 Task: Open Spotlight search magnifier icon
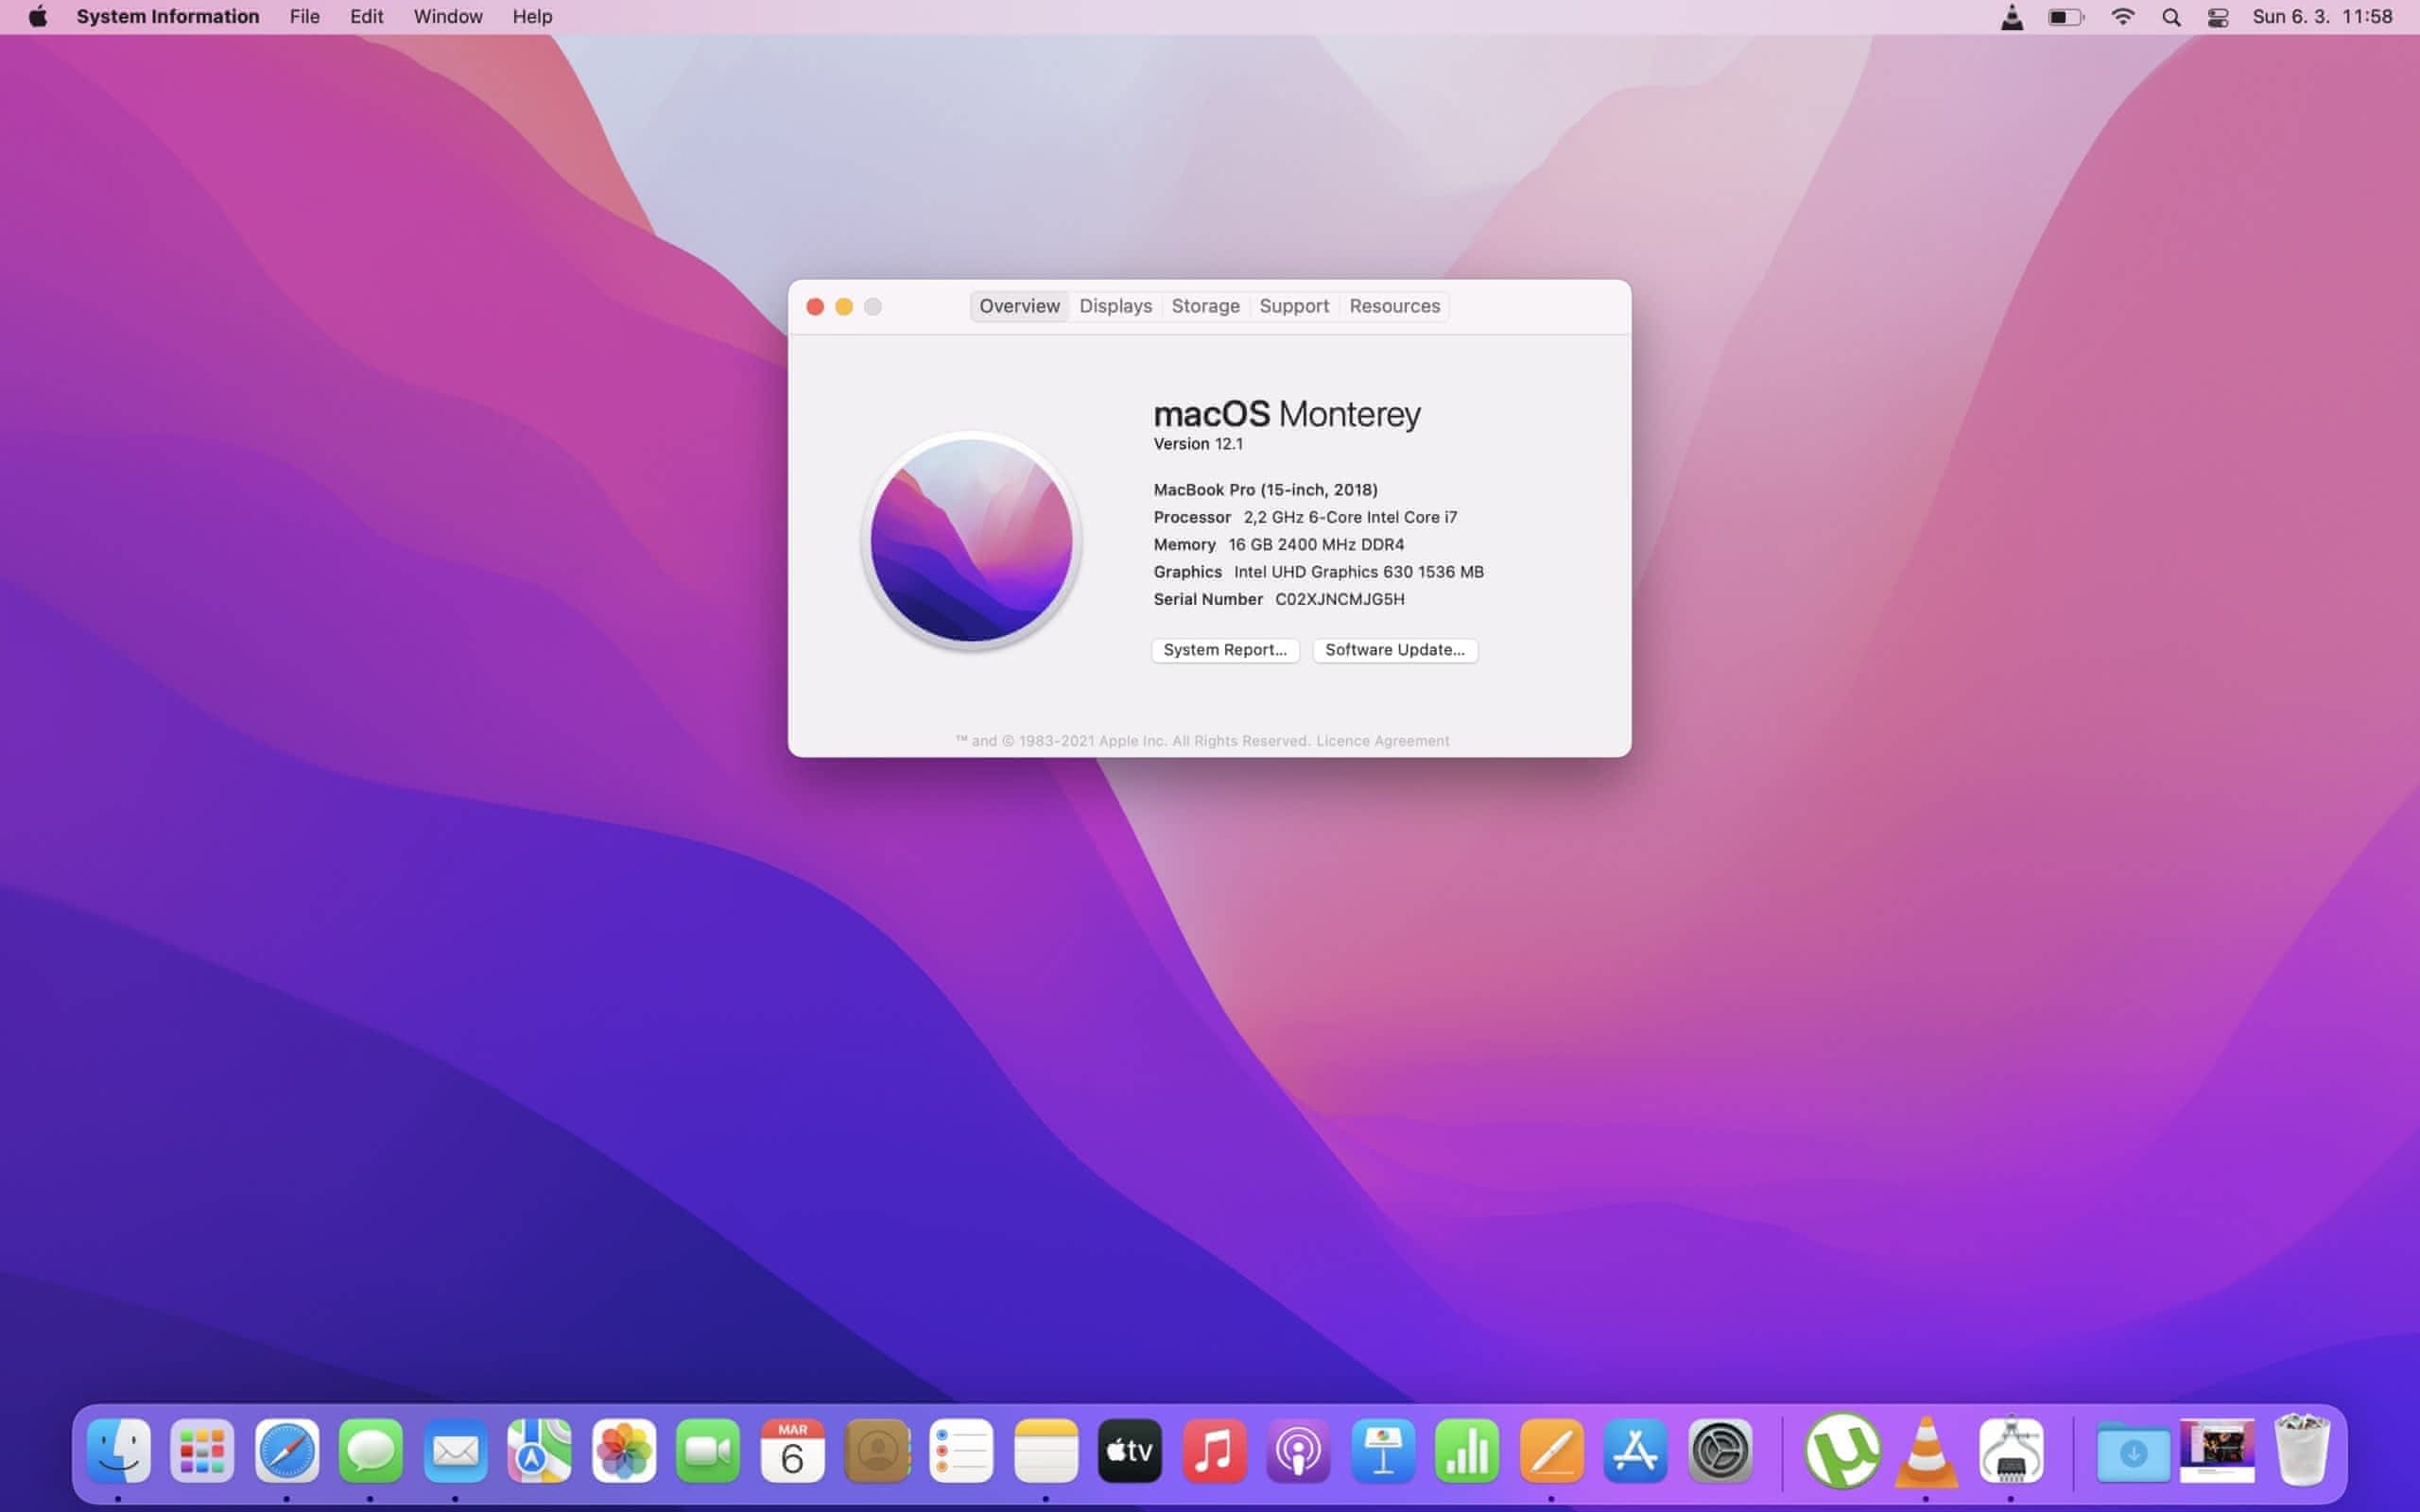click(x=2170, y=17)
